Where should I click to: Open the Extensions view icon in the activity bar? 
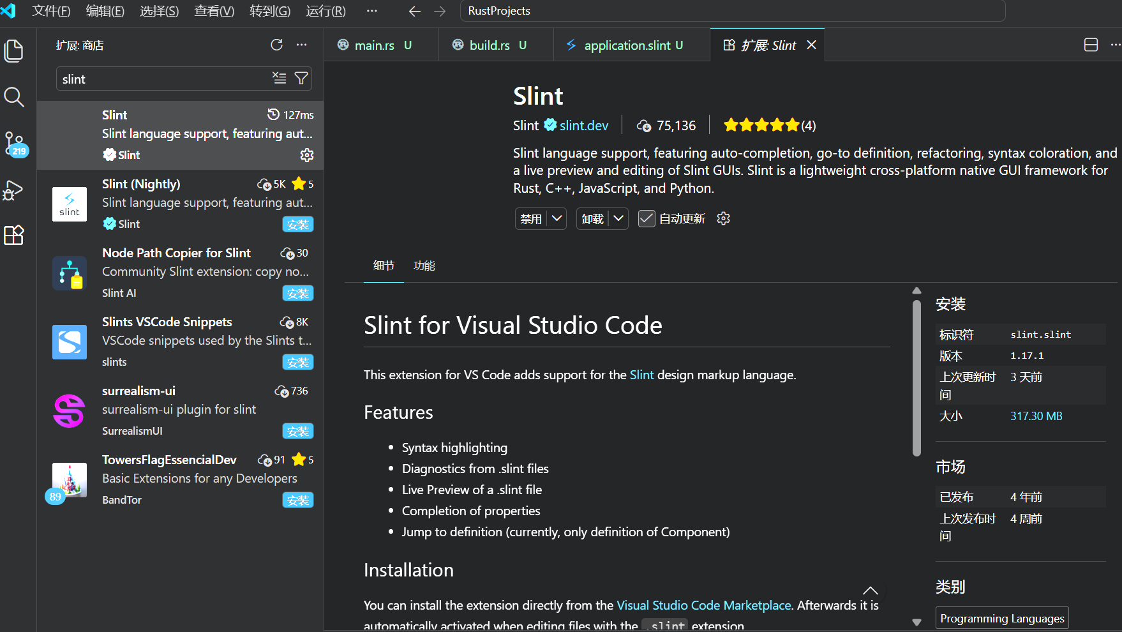click(14, 235)
